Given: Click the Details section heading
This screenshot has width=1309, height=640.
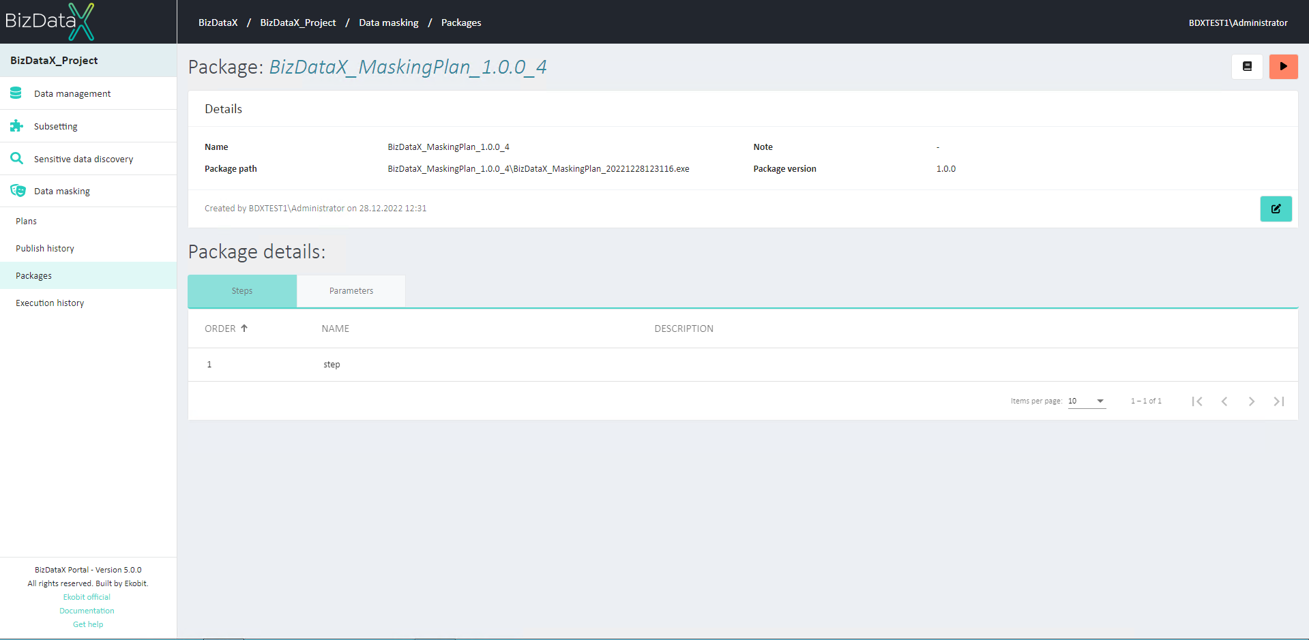Looking at the screenshot, I should click(x=223, y=109).
